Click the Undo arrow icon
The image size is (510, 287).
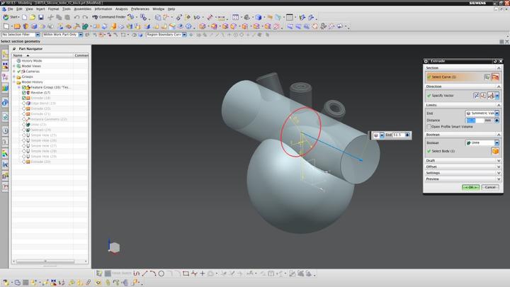(x=76, y=17)
